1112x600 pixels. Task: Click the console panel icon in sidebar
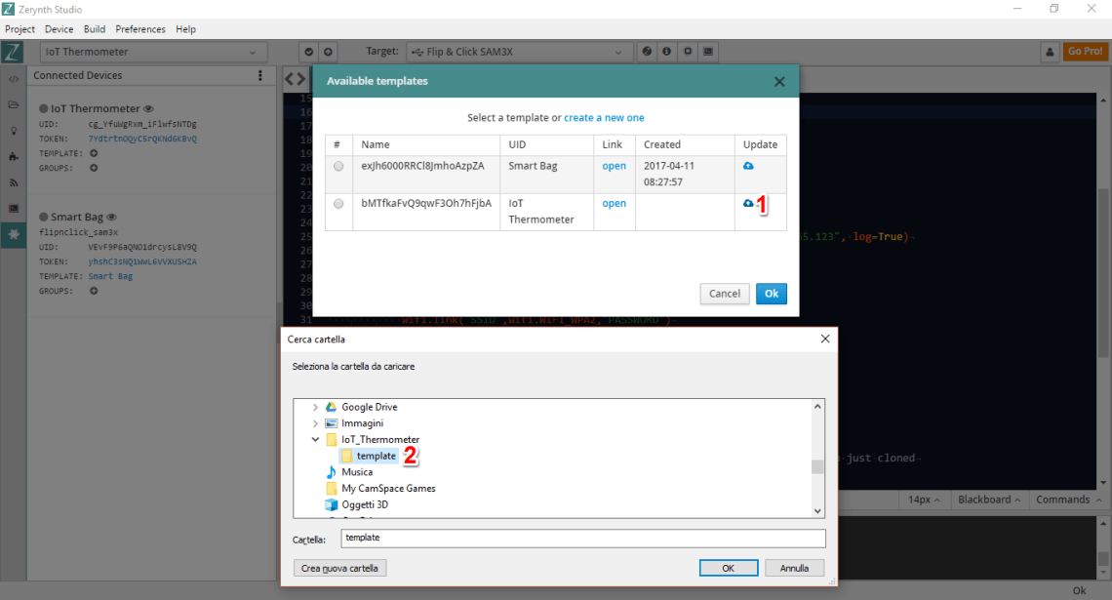(13, 208)
